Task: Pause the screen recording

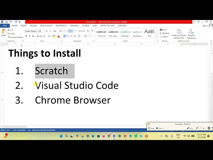Action: click(151, 128)
